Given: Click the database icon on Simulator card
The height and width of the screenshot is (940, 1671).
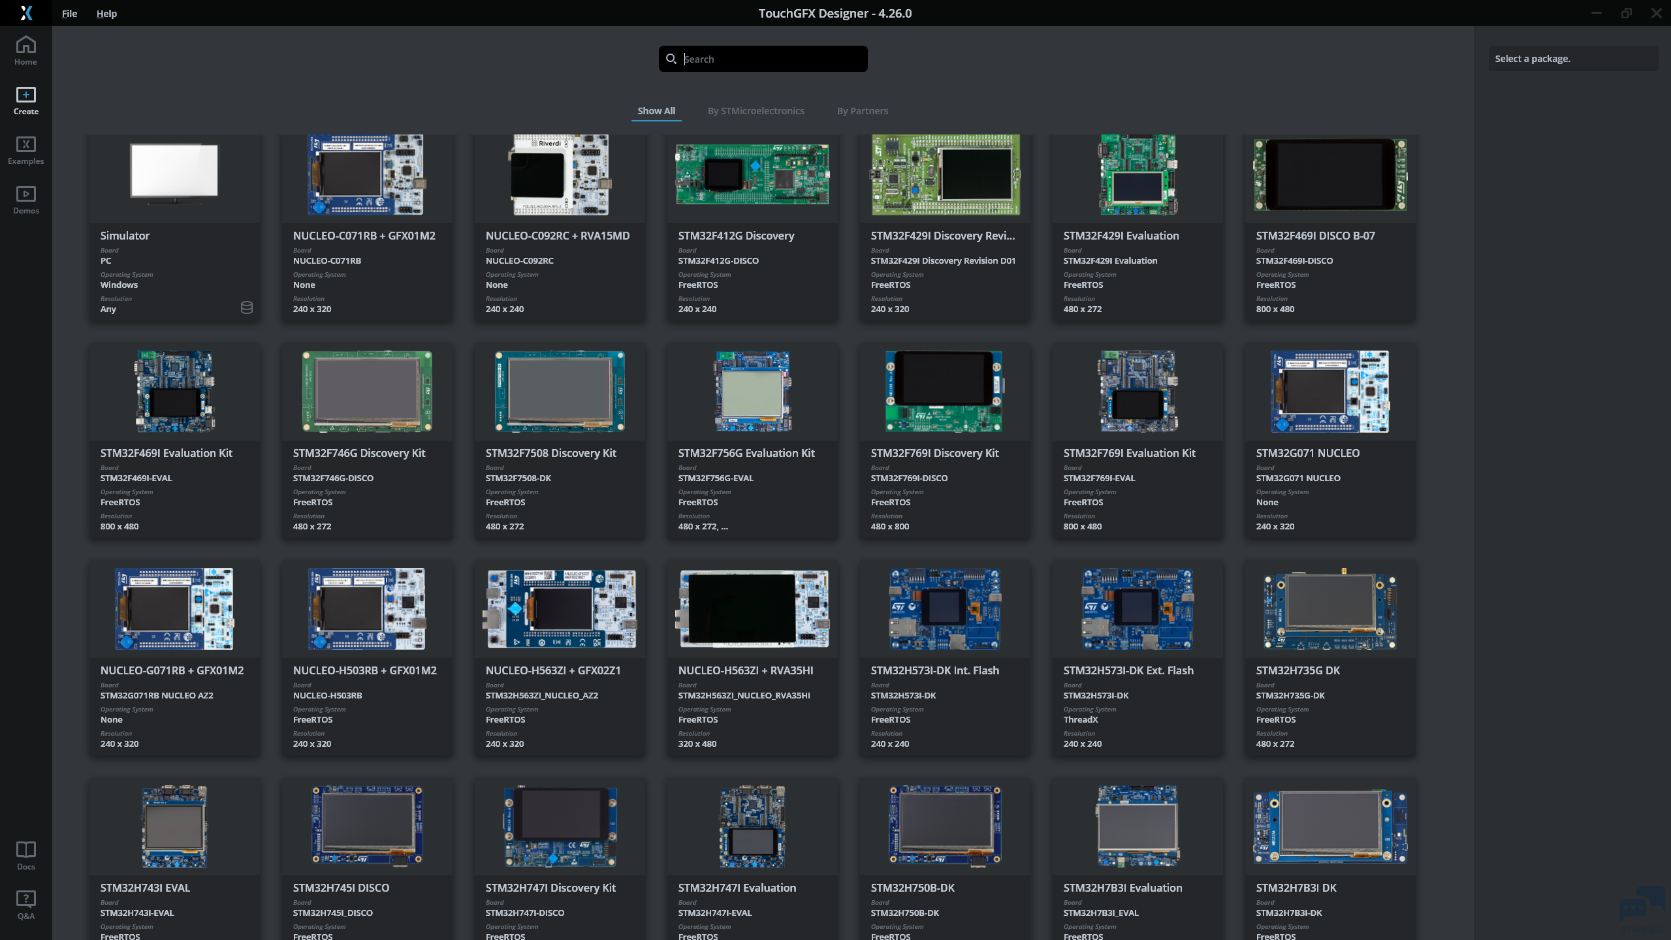Looking at the screenshot, I should tap(247, 307).
